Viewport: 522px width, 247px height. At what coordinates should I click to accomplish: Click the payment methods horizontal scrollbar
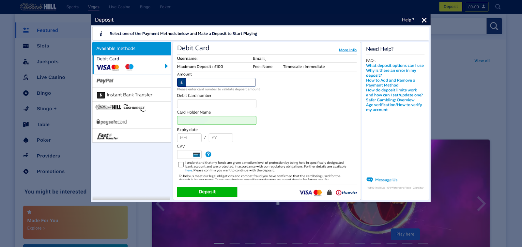[131, 198]
